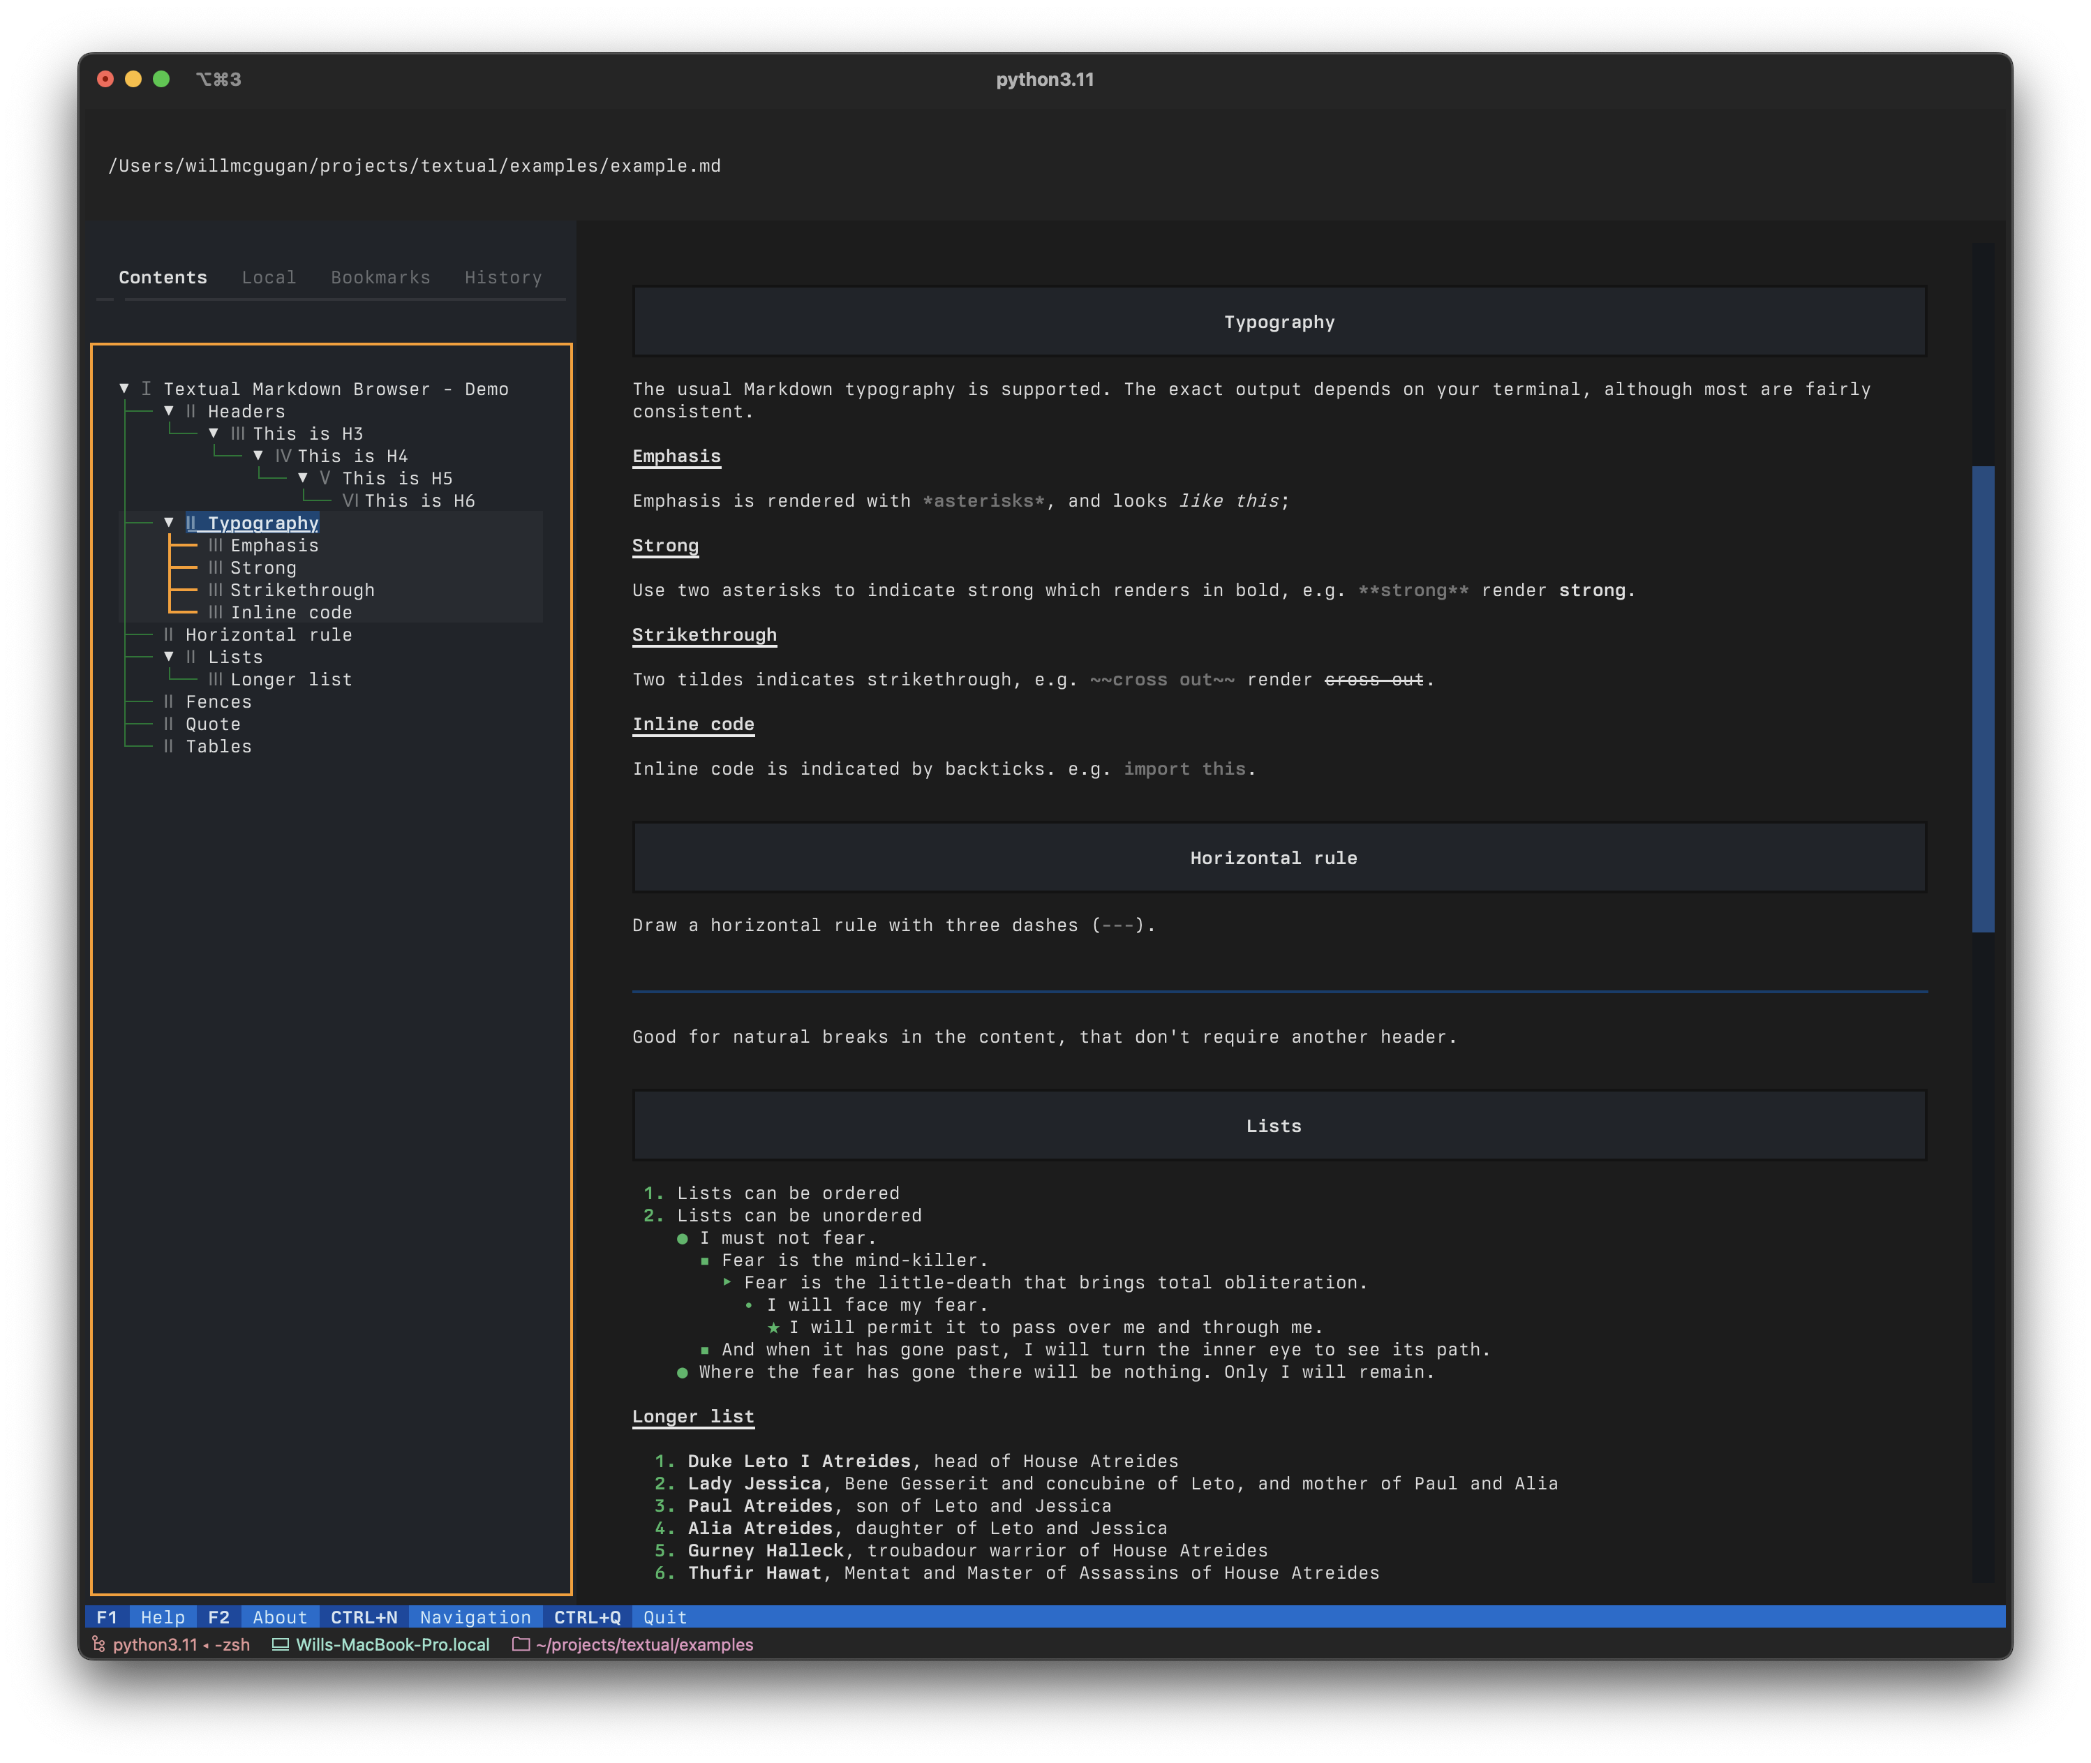Click the Horizontal rule heading banner
Viewport: 2091px width, 1763px height.
coord(1279,858)
